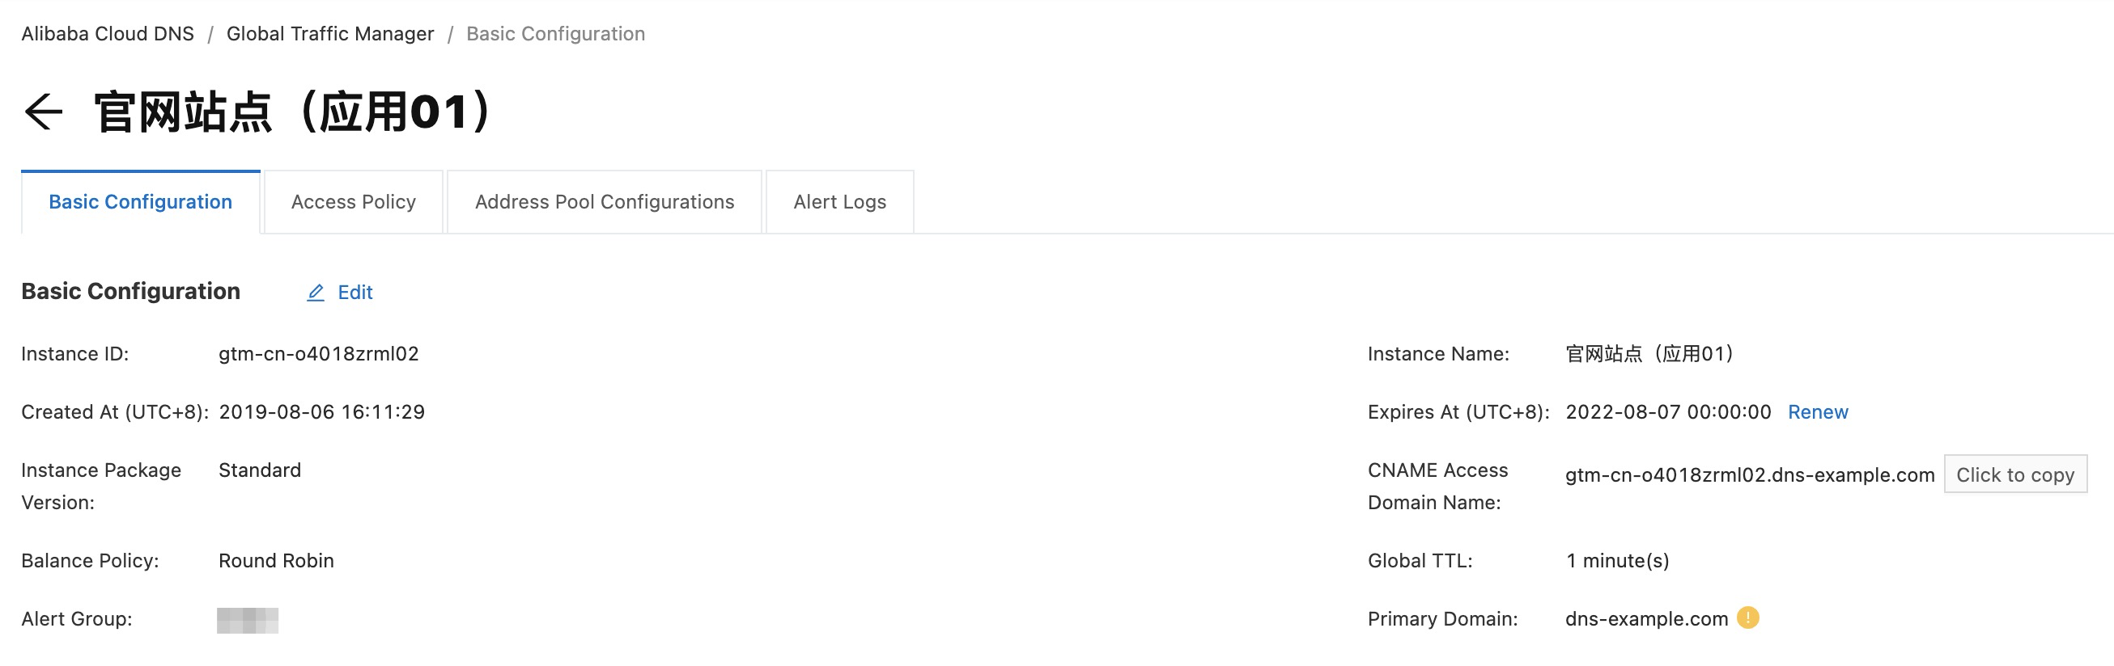The image size is (2114, 666).
Task: Click the Standard package version value
Action: [259, 470]
